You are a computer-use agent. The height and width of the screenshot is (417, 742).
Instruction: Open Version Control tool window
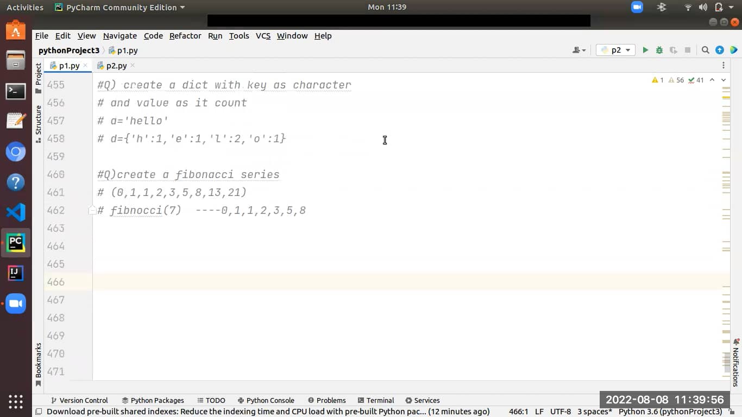(79, 400)
